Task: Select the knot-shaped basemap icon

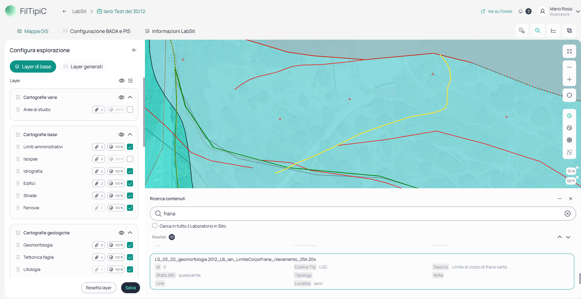Action: 569,140
